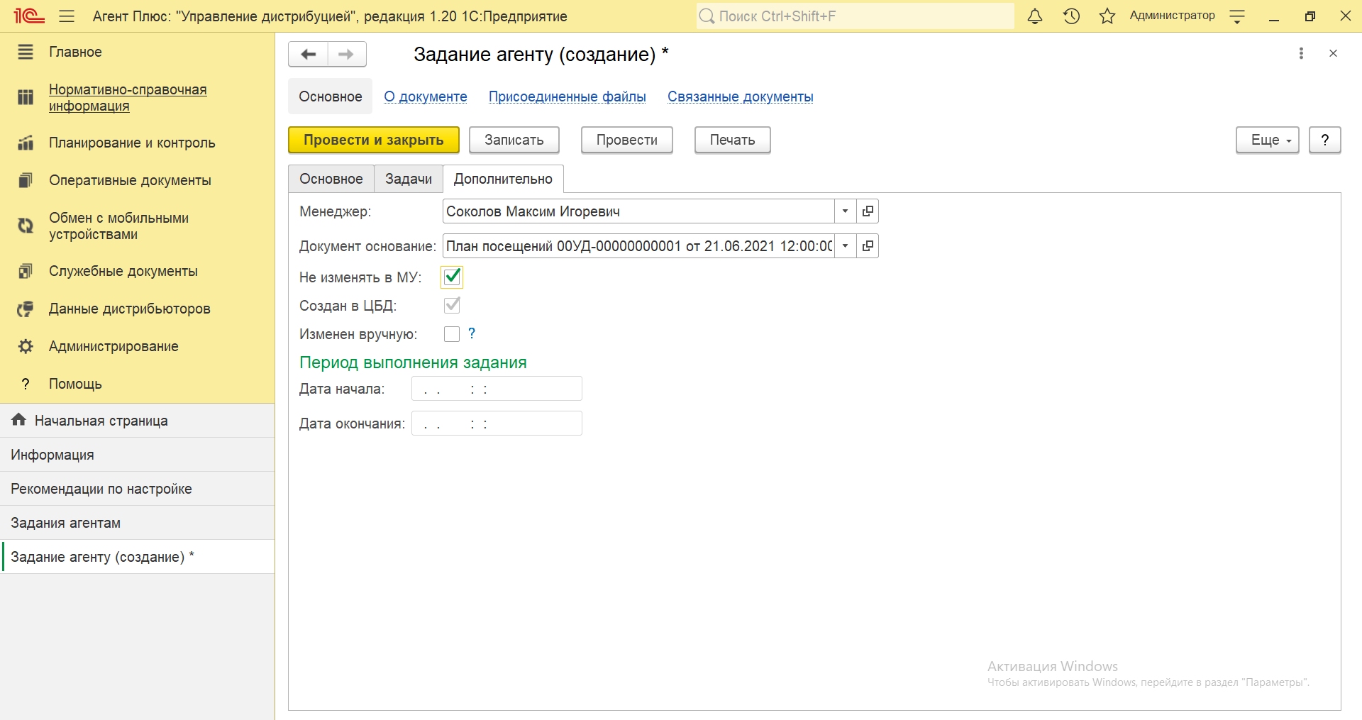Open favorites star icon
The image size is (1362, 720).
point(1107,16)
